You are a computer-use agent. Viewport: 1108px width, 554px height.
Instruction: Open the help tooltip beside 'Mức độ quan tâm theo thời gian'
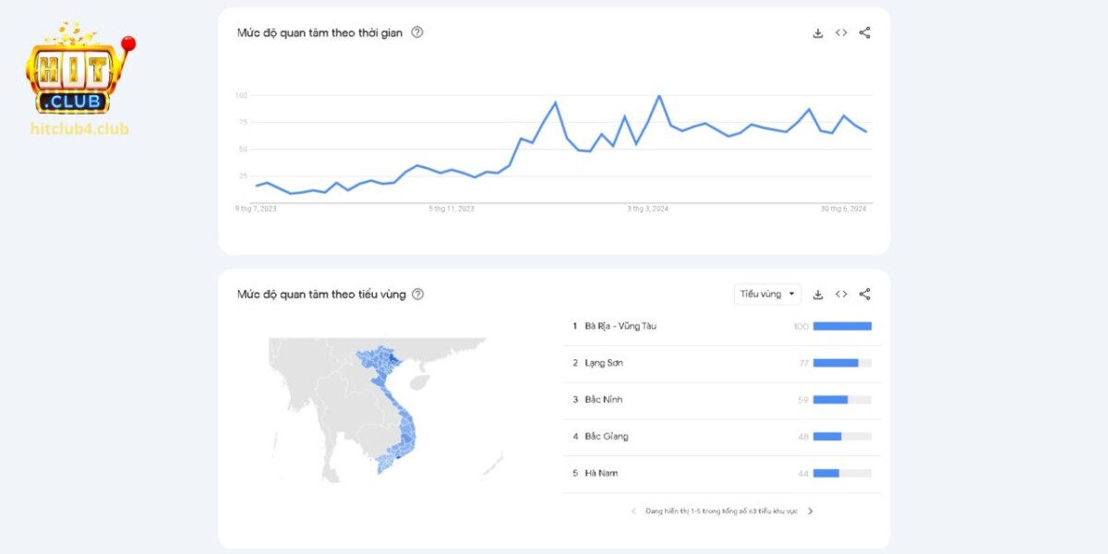pos(417,32)
